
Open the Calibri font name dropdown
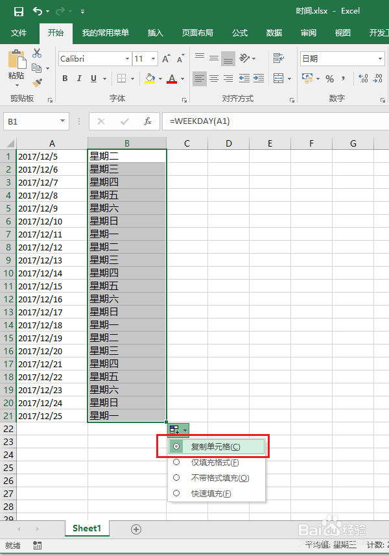point(128,59)
